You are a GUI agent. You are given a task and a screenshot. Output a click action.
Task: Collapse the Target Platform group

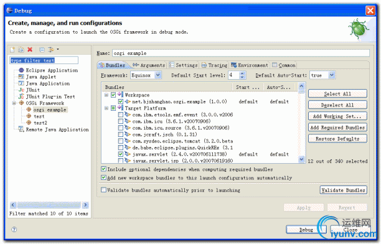(106, 108)
